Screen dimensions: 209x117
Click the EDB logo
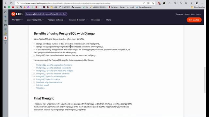[x=17, y=14]
